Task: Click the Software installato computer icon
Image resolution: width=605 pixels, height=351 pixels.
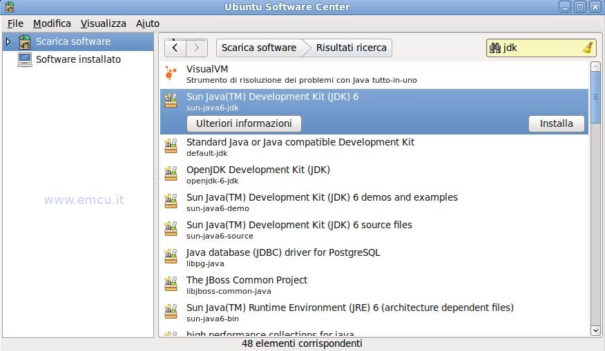Action: click(x=25, y=60)
